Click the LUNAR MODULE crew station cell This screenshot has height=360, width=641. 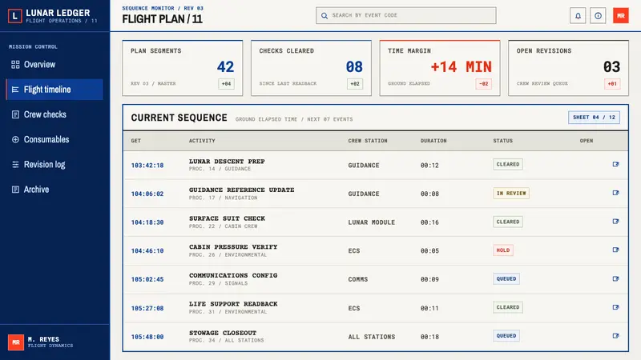click(371, 222)
